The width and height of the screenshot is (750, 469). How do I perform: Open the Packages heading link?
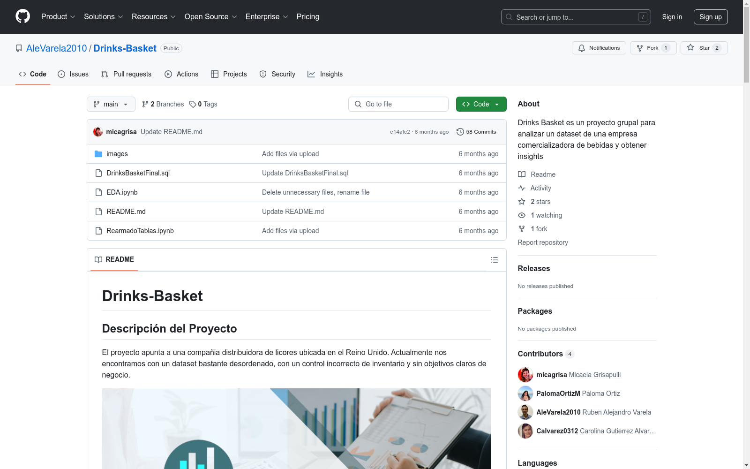[x=535, y=311]
